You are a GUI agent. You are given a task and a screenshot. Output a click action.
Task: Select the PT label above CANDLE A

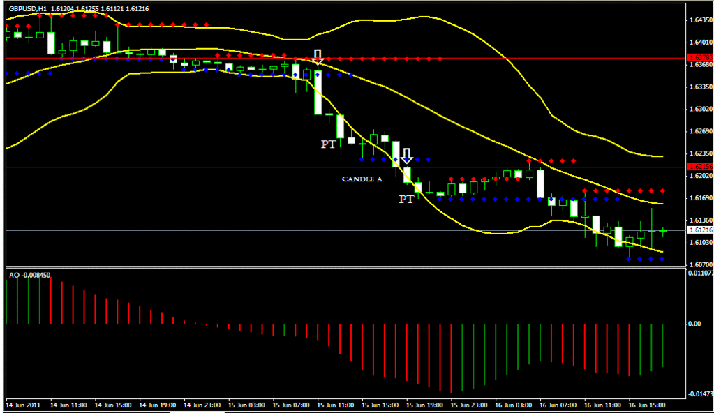click(x=328, y=144)
